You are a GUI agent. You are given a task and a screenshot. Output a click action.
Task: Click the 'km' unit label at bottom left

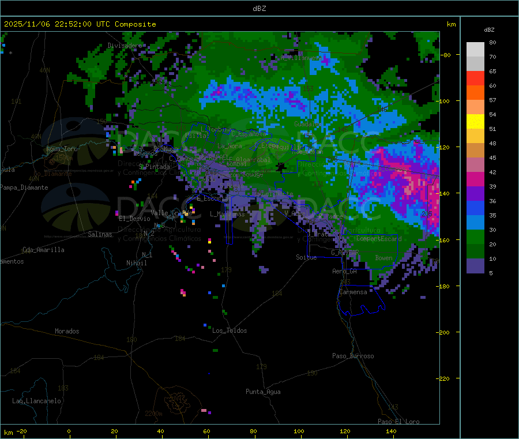click(8, 433)
